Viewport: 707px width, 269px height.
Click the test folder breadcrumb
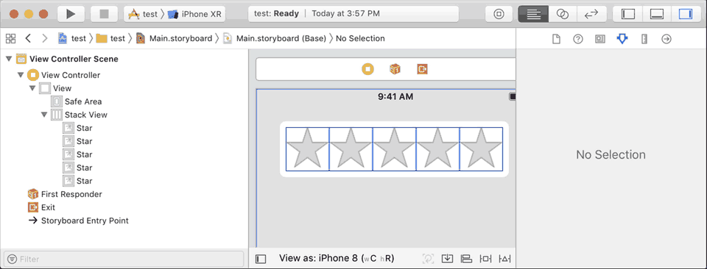110,38
